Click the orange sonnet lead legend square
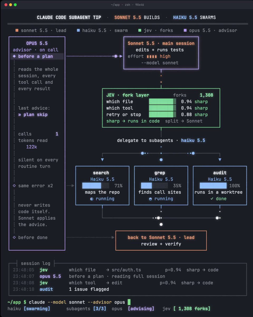This screenshot has height=317, width=253. (x=17, y=30)
